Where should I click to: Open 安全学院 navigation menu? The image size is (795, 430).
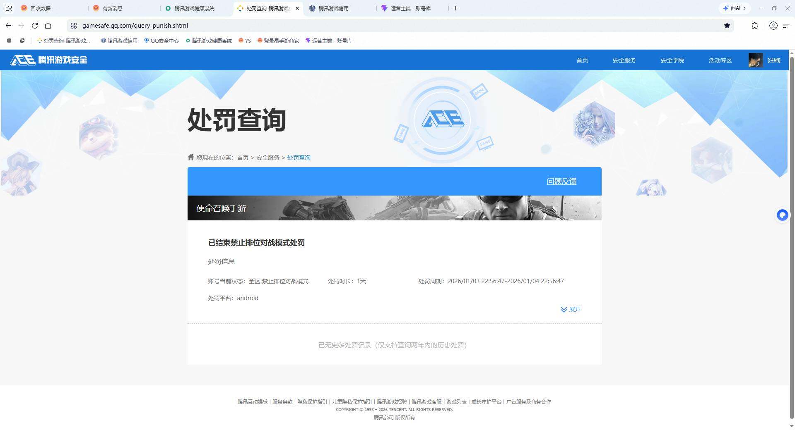click(672, 60)
